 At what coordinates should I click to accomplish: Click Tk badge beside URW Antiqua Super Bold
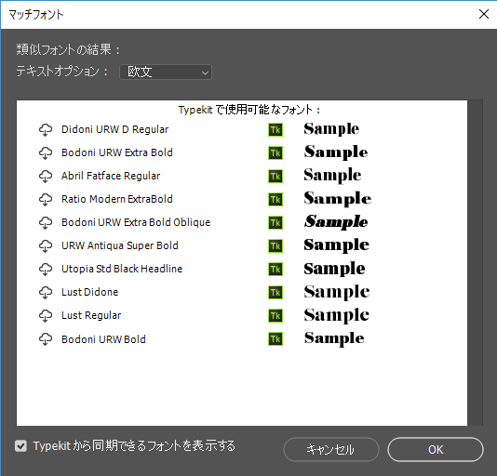[275, 246]
